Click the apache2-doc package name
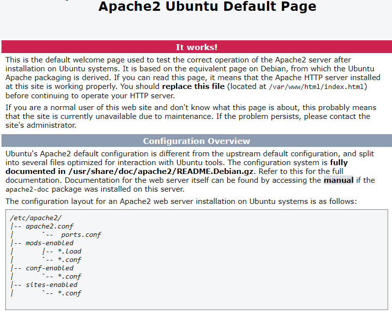This screenshot has height=314, width=392. [27, 190]
